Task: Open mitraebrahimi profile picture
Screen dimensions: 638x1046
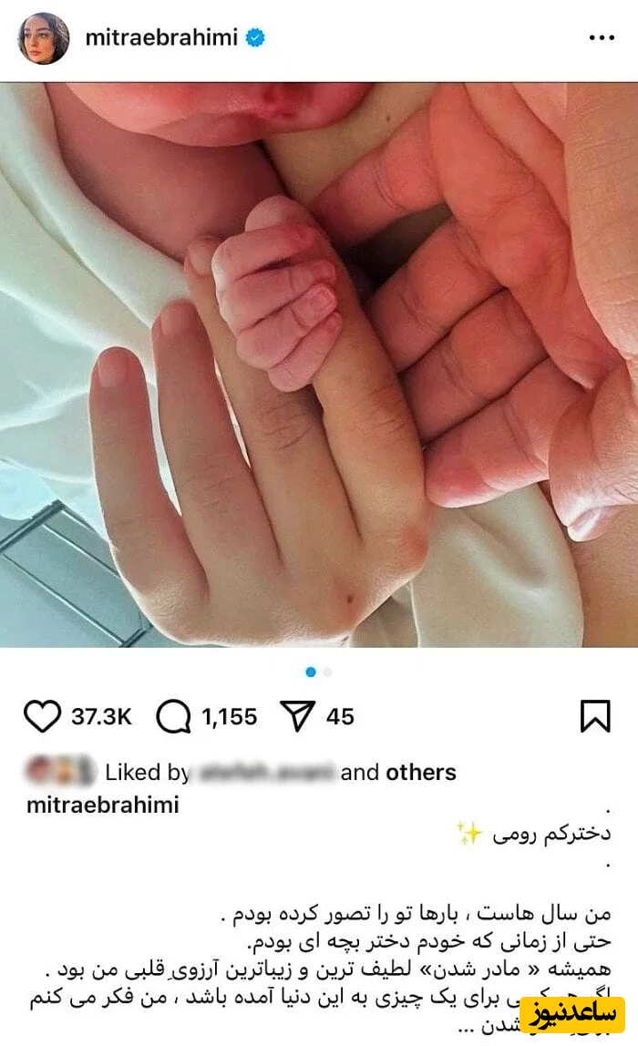Action: point(44,38)
